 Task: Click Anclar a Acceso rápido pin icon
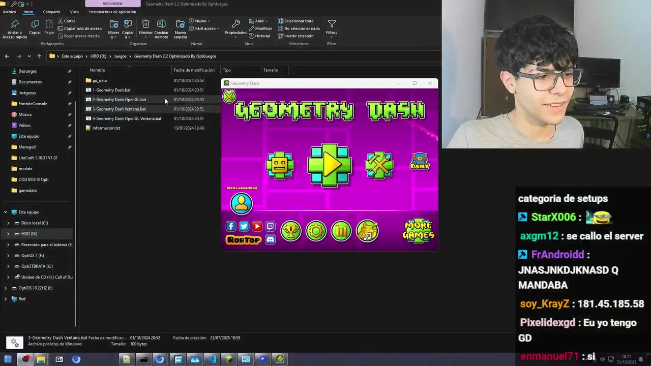[x=15, y=24]
